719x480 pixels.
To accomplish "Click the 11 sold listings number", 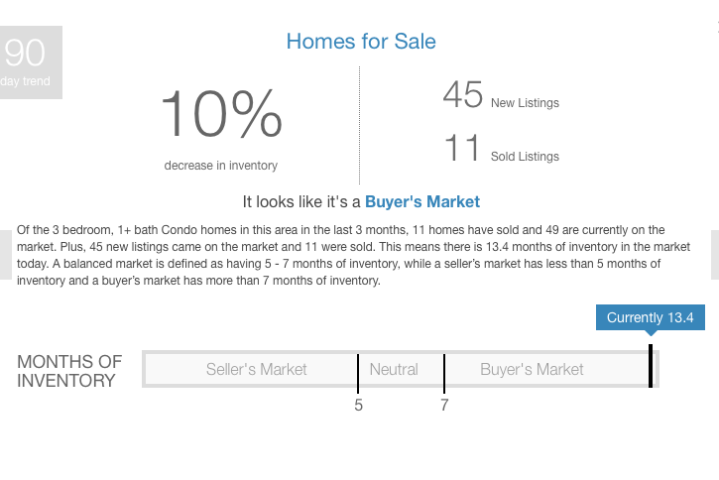I will (x=462, y=148).
